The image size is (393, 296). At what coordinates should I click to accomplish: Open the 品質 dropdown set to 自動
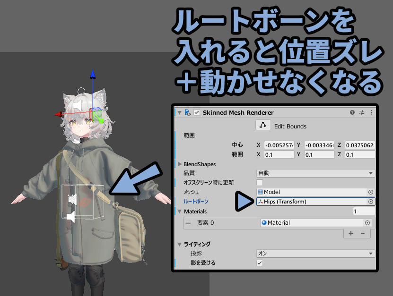pyautogui.click(x=316, y=173)
